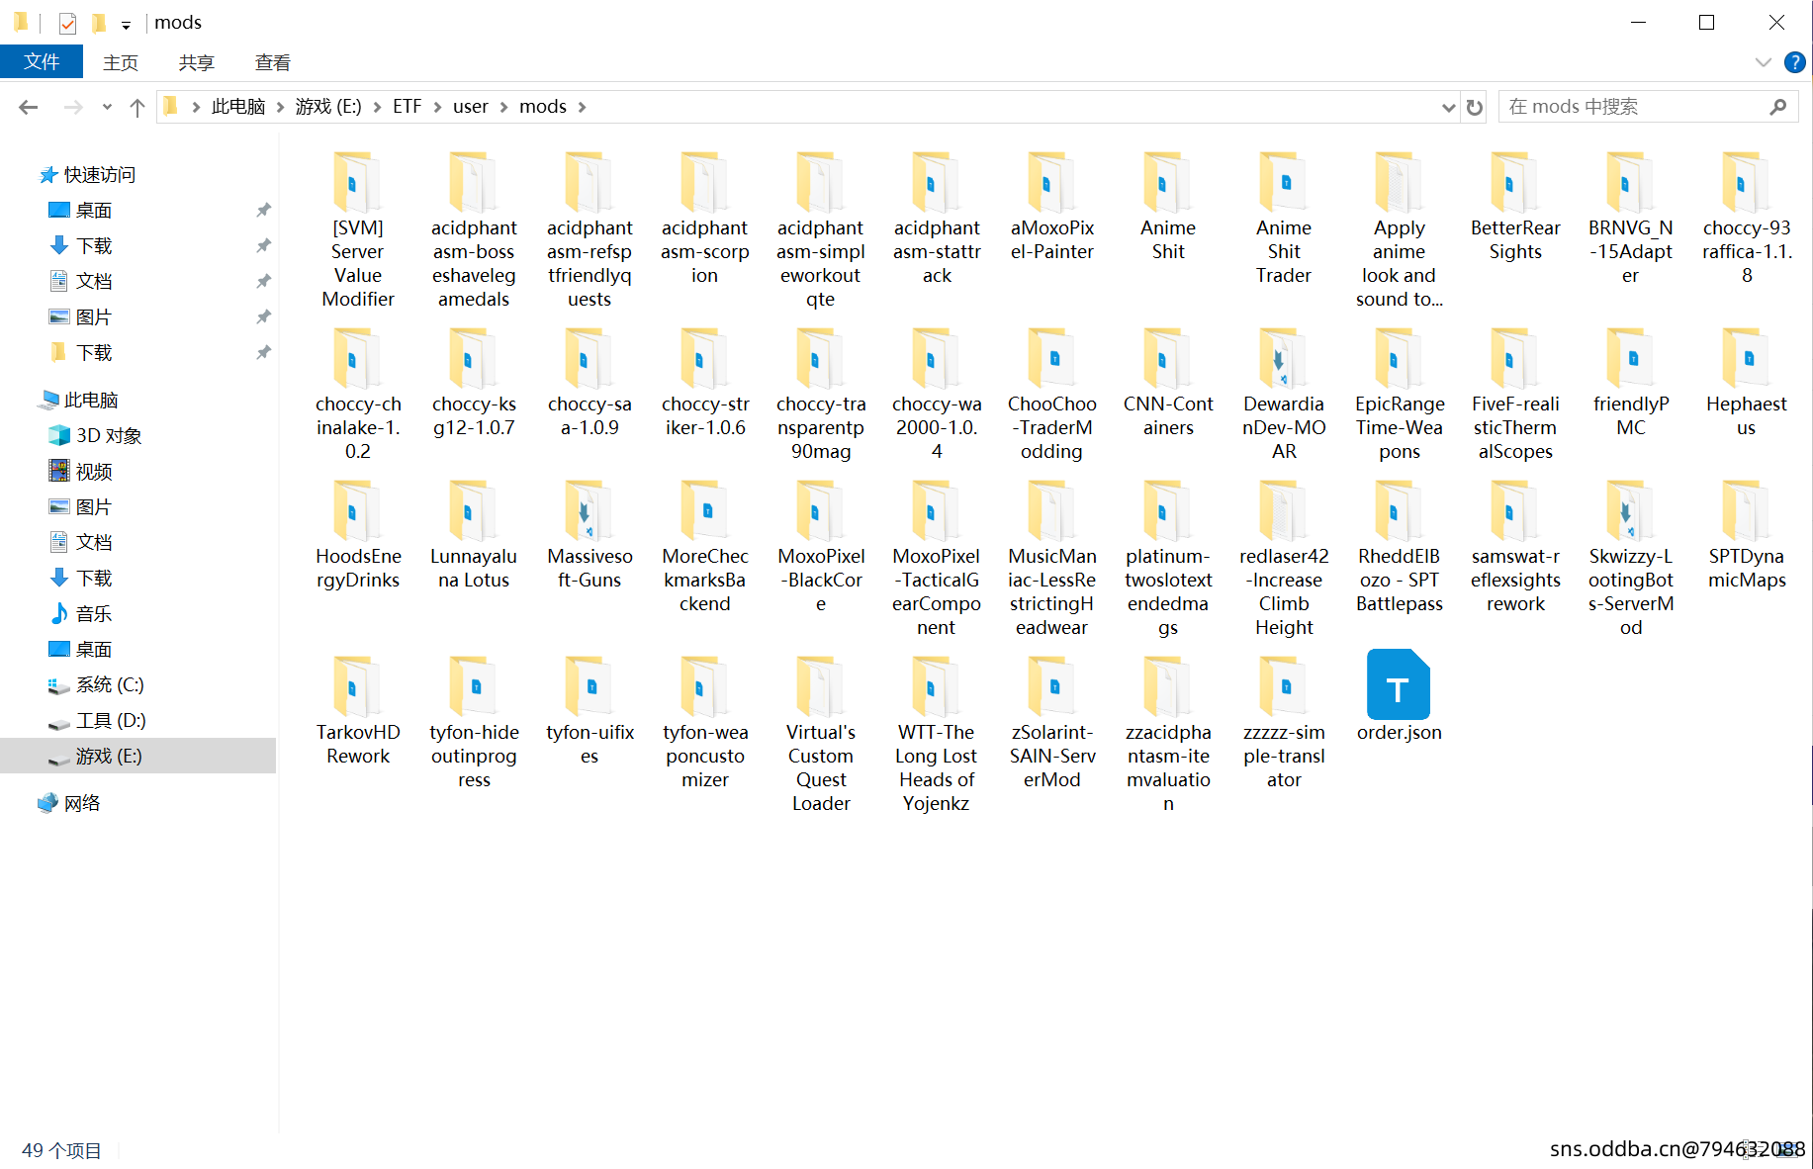1813x1169 pixels.
Task: Open 此电脑 in navigation pane
Action: [x=91, y=401]
